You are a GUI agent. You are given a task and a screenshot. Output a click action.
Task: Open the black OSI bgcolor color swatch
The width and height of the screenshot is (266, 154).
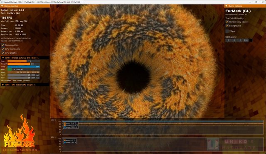click(x=251, y=40)
